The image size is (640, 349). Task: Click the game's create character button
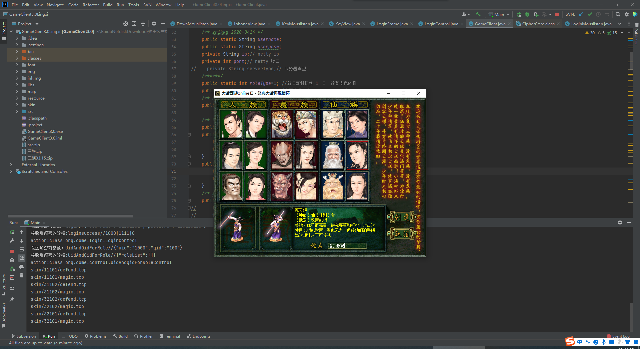(x=402, y=217)
